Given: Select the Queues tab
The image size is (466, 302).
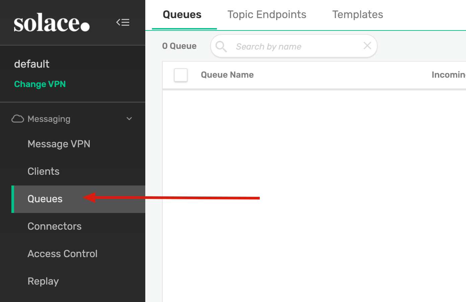Looking at the screenshot, I should click(x=182, y=15).
